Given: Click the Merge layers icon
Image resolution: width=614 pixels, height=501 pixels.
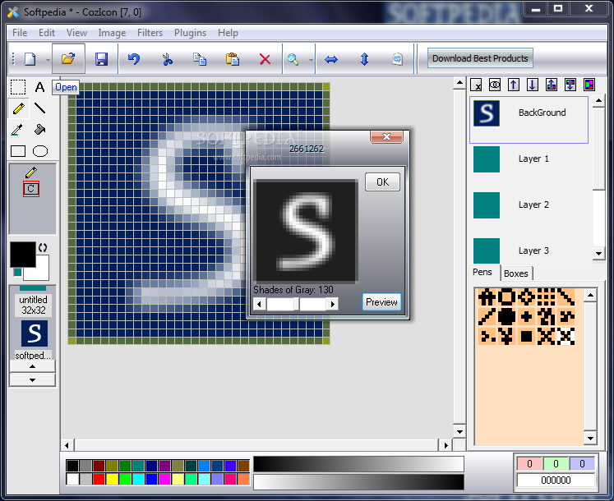Looking at the screenshot, I should point(552,85).
